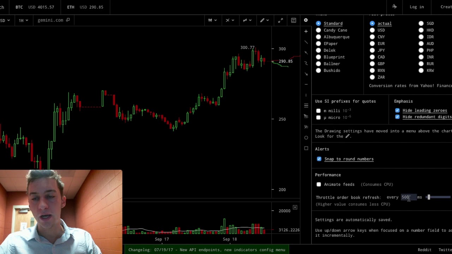Open the Log in link
The image size is (452, 254).
point(417,7)
